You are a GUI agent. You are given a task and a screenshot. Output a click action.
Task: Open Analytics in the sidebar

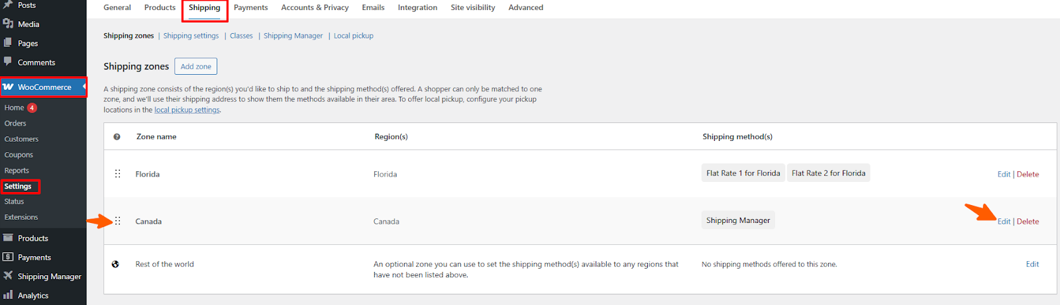[x=32, y=296]
